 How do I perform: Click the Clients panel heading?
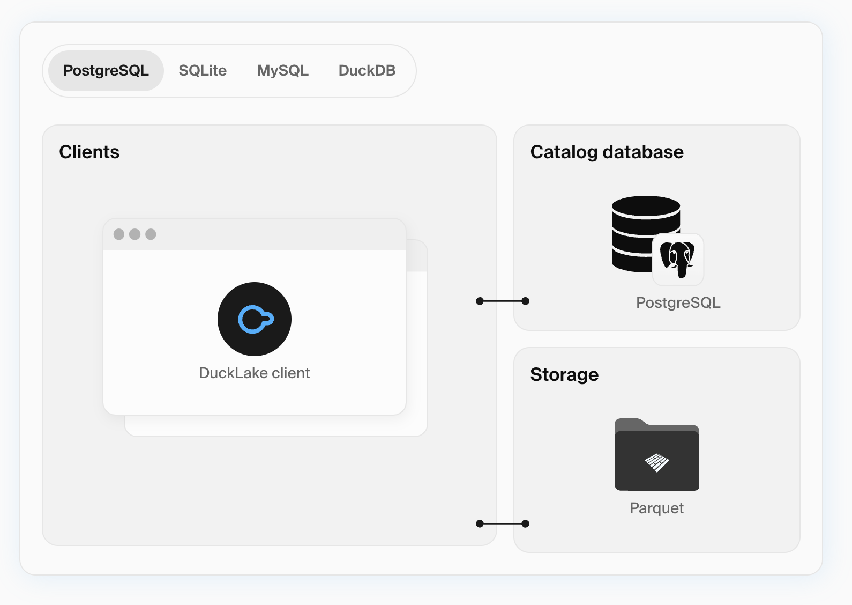click(x=89, y=152)
